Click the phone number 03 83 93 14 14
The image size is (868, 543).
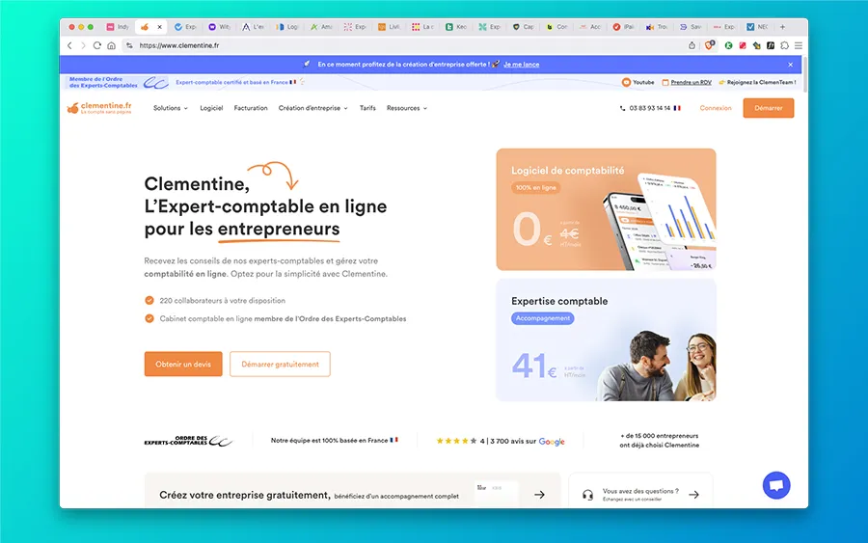[x=649, y=108]
